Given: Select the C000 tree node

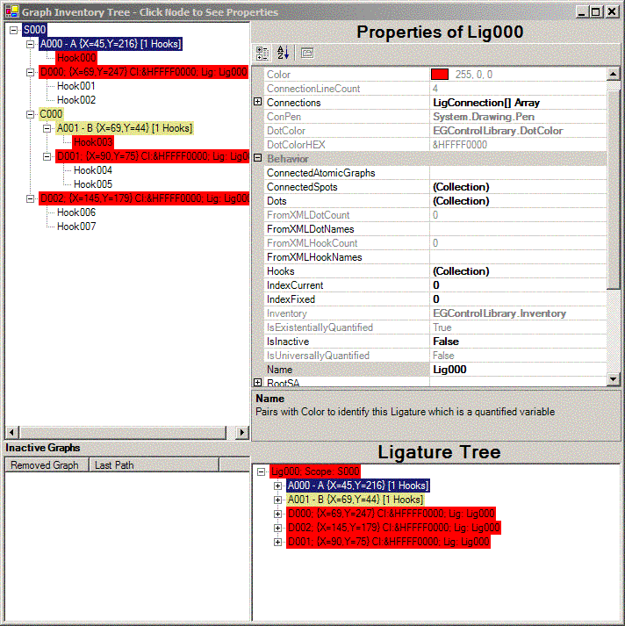Looking at the screenshot, I should click(x=51, y=114).
